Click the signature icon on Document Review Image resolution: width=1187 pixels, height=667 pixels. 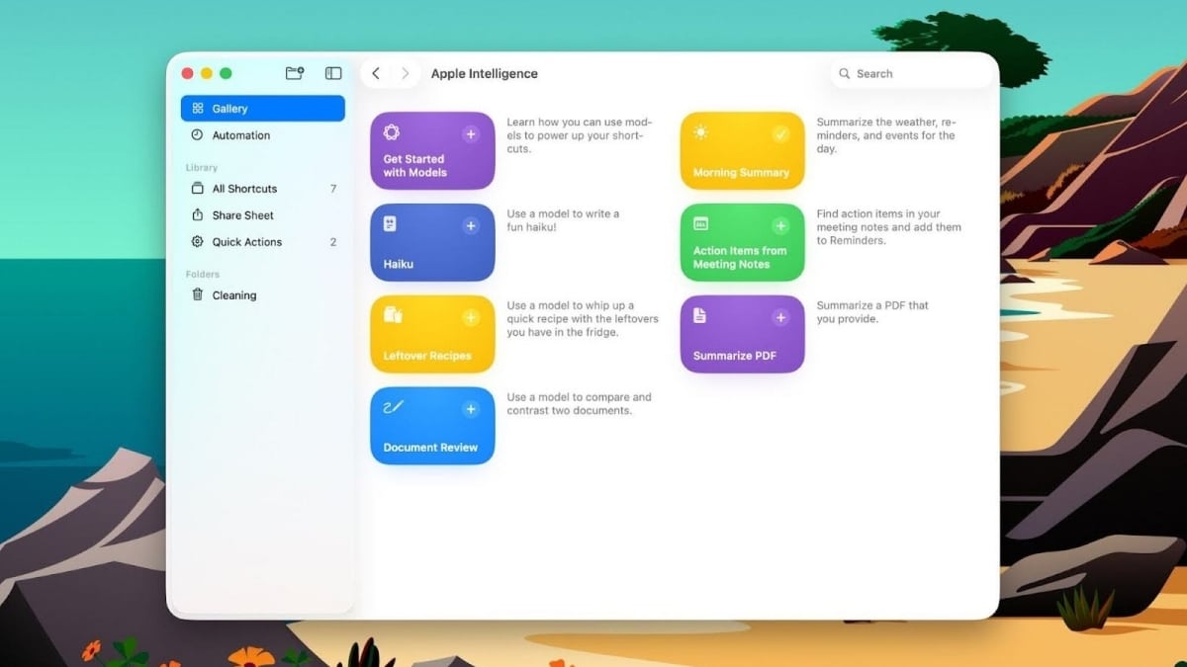[x=393, y=406]
